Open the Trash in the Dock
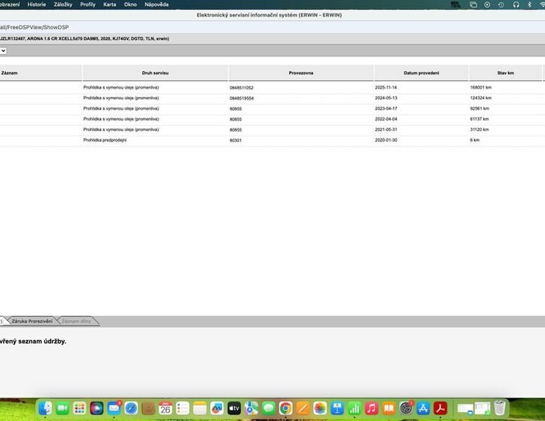 [500, 407]
